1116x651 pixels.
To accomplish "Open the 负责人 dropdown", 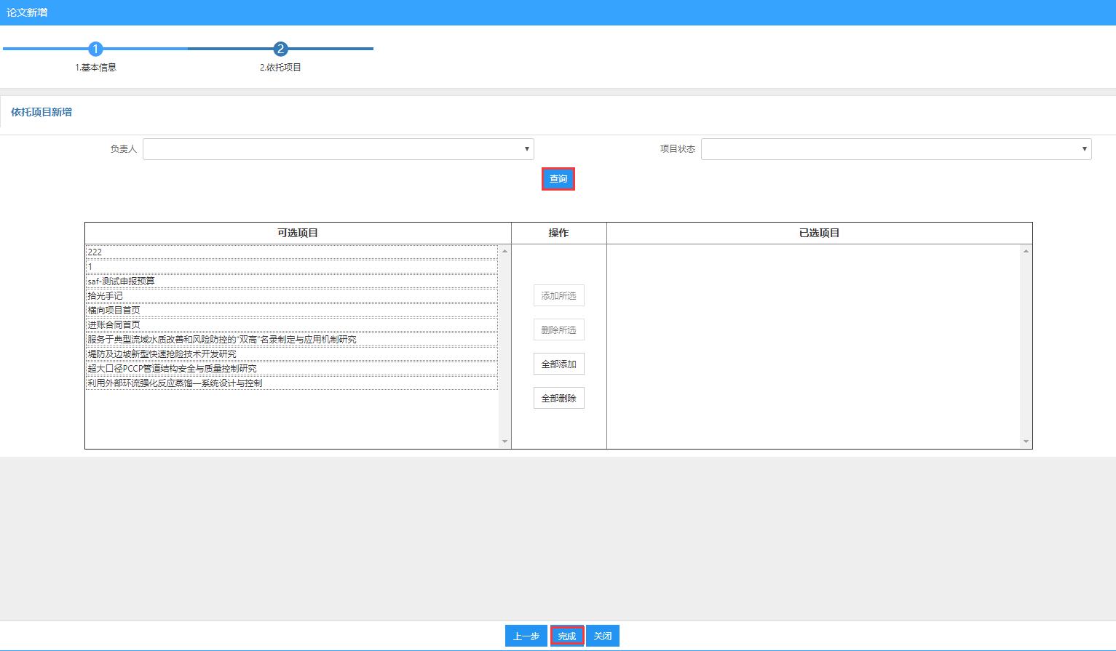I will [338, 149].
